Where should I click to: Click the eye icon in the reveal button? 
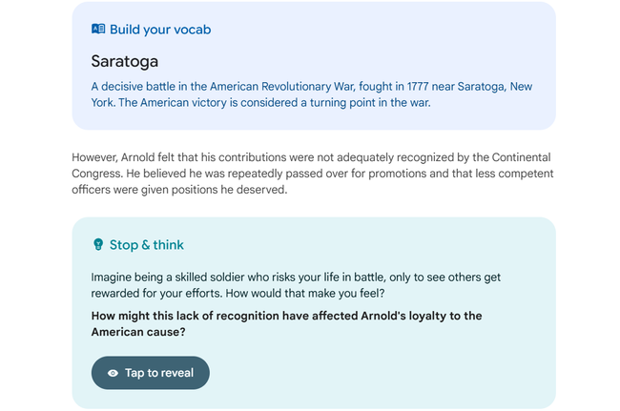point(114,373)
